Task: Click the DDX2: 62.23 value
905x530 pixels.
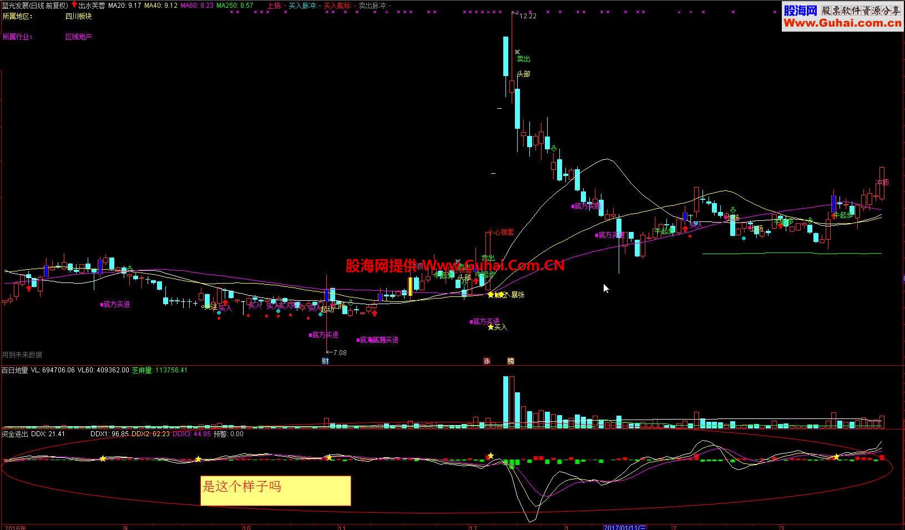Action: [x=150, y=434]
